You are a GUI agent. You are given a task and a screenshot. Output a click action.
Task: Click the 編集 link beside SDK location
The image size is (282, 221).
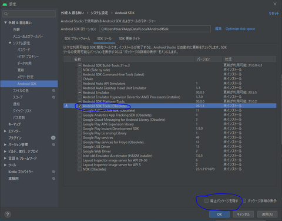pos(218,29)
